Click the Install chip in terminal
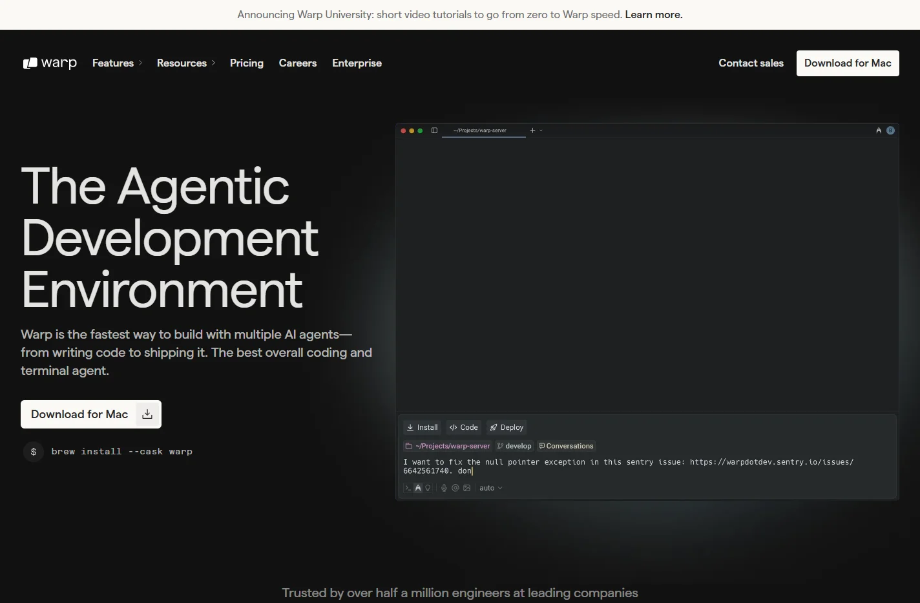The height and width of the screenshot is (603, 920). click(x=422, y=427)
